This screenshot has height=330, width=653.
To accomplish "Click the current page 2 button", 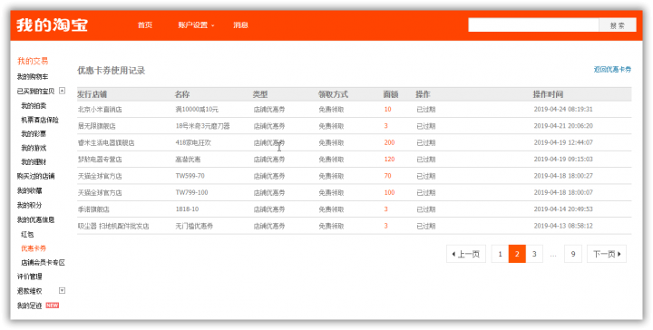I will (x=517, y=254).
